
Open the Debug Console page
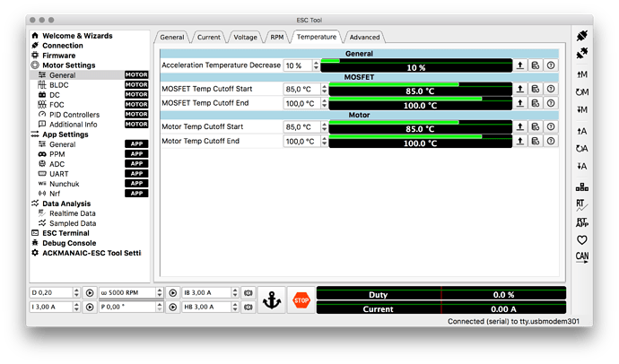(69, 243)
